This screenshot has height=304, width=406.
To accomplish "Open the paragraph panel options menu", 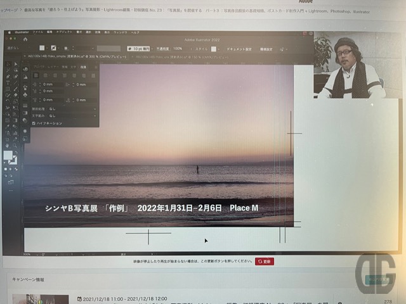I will pos(96,67).
